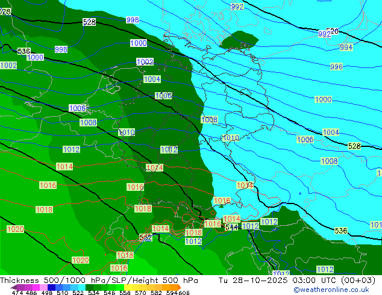Open the weatheronline.co.uk copyright link
This screenshot has height=295, width=382.
pos(331,290)
